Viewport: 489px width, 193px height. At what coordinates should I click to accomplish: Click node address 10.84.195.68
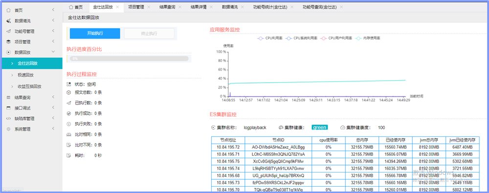pyautogui.click(x=228, y=175)
